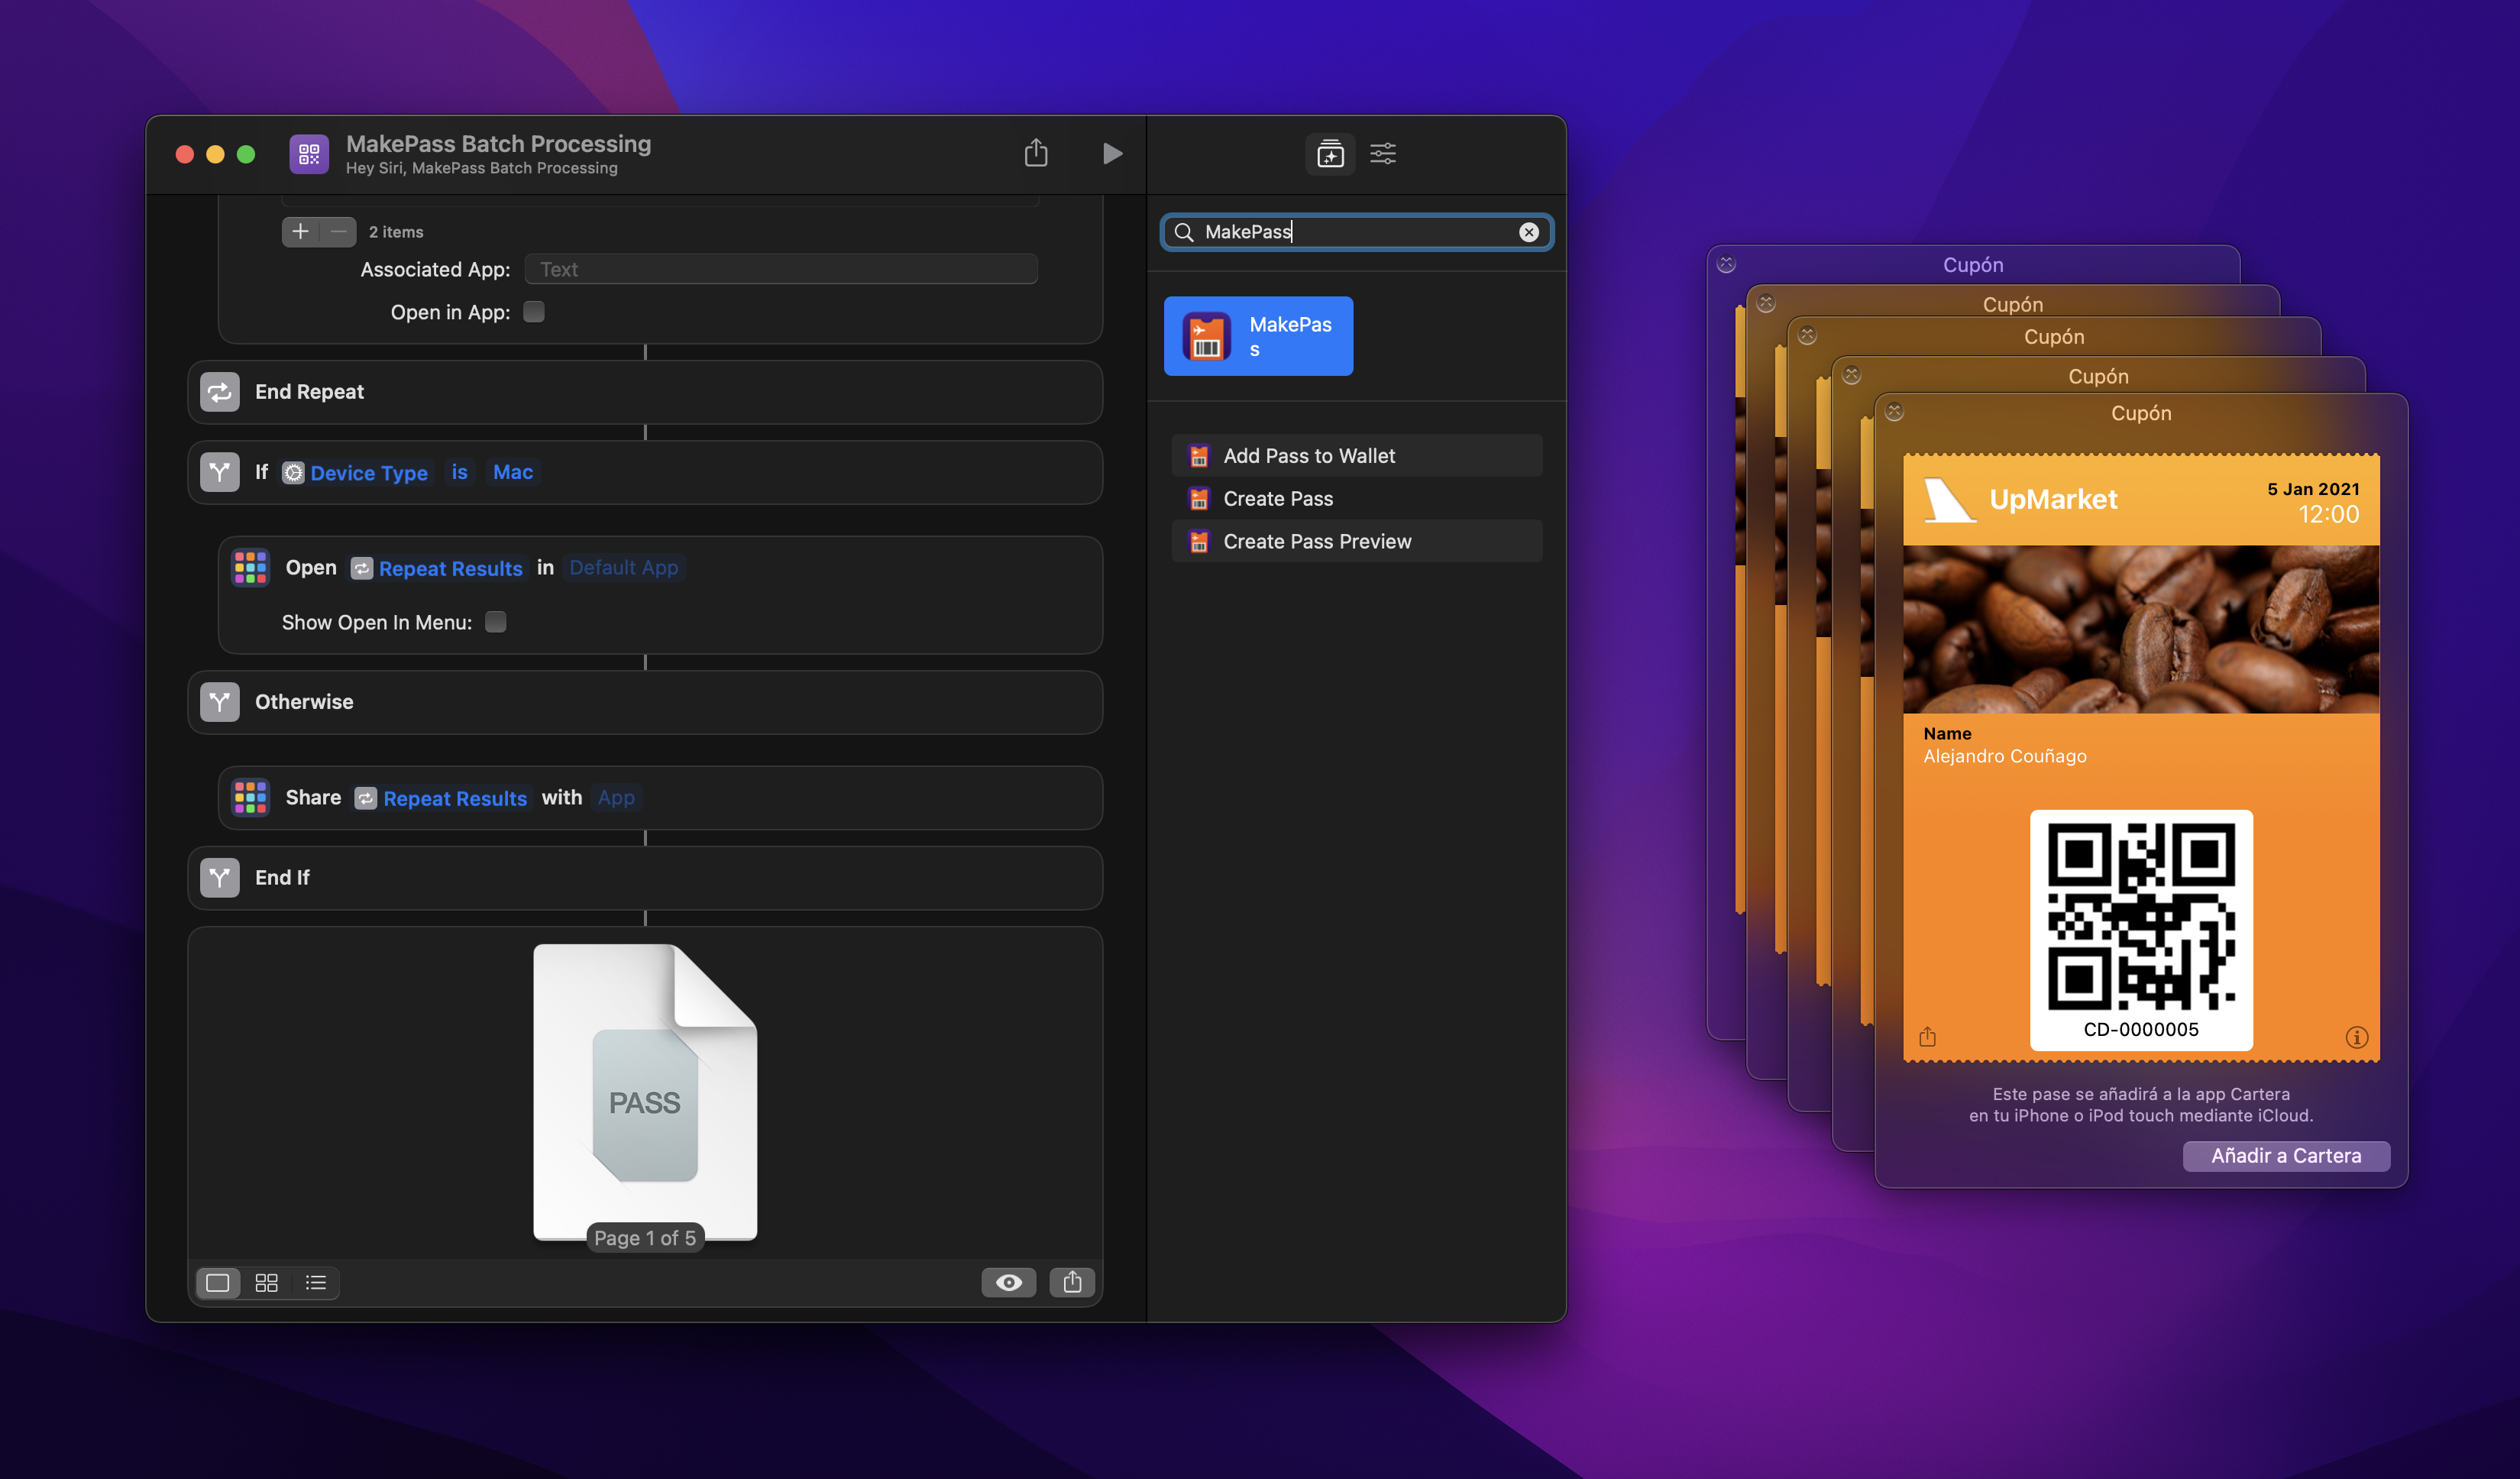
Task: Click the Quick Look eye button
Action: point(1009,1283)
